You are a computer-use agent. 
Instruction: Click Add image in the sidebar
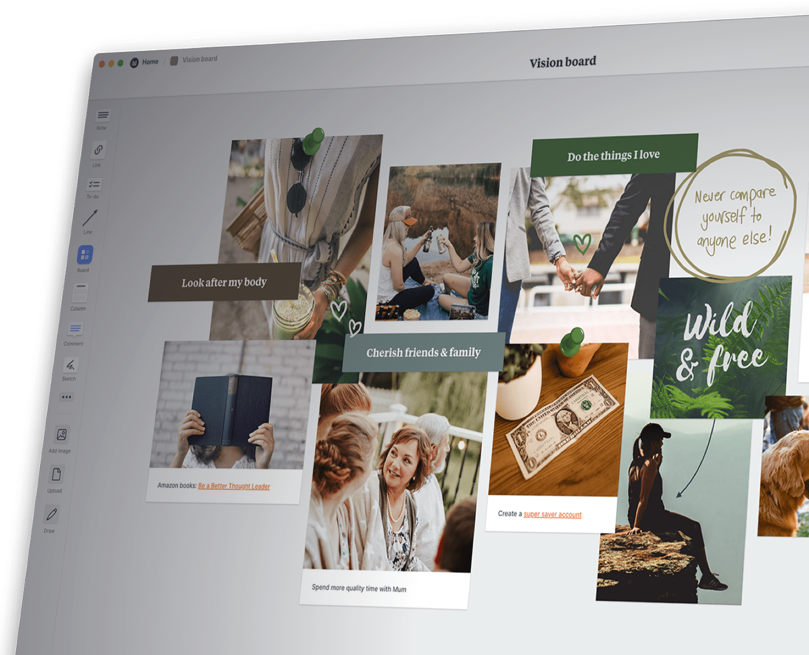point(61,435)
